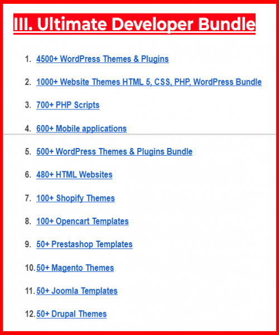
Task: Click the list number 3 marker
Action: [x=28, y=105]
